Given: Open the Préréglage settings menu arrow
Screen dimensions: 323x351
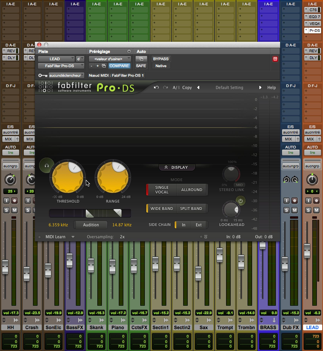Looking at the screenshot, I should click(x=129, y=51).
